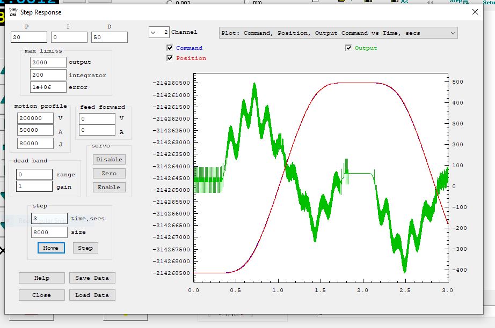495x328 pixels.
Task: Uncheck the Output plot checkbox
Action: point(349,48)
